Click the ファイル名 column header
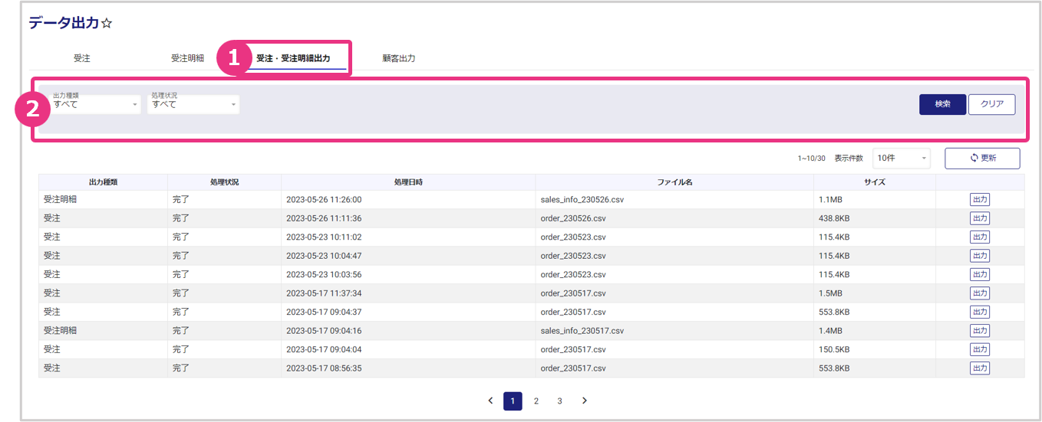The height and width of the screenshot is (422, 1042). [x=674, y=182]
